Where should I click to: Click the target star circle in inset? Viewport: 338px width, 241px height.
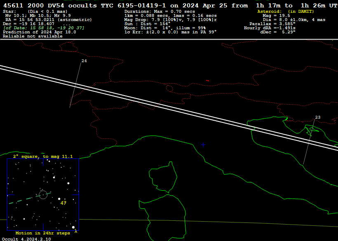pyautogui.click(x=43, y=195)
